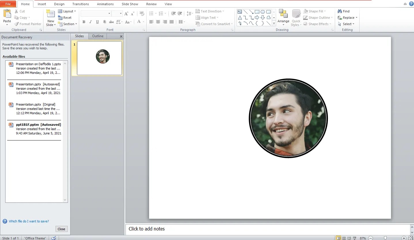Select the Oval shape tool
Viewport: 414px width, 240px height.
[263, 12]
